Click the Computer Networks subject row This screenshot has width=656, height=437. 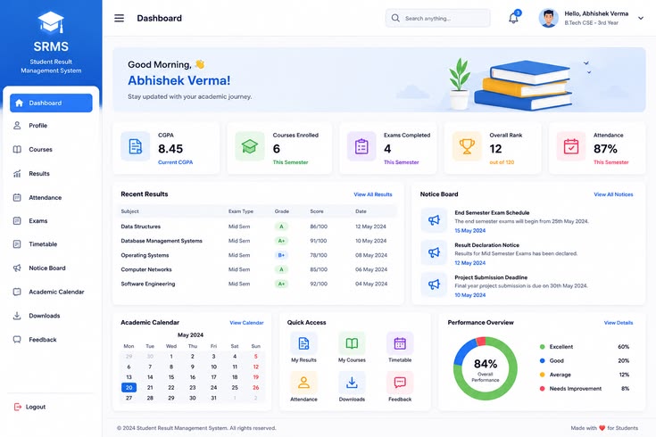tap(258, 269)
